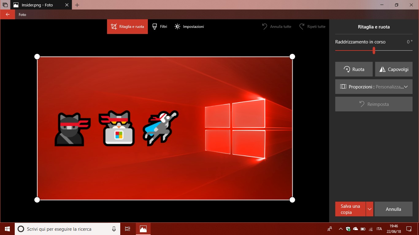Open the Filtri tab
Screen dimensions: 419x235
coord(160,27)
